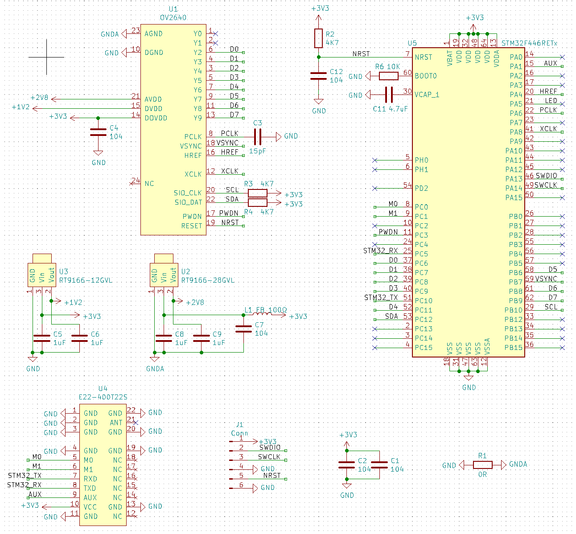Viewport: 576px width, 534px height.
Task: Click the +3V3 power symbol above R2
Action: (x=319, y=12)
